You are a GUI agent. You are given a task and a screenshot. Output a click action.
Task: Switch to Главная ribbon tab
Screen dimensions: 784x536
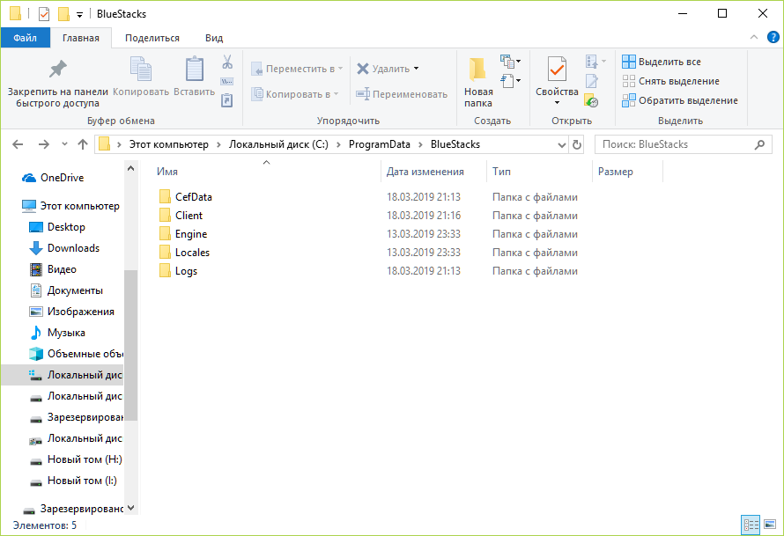(x=80, y=38)
